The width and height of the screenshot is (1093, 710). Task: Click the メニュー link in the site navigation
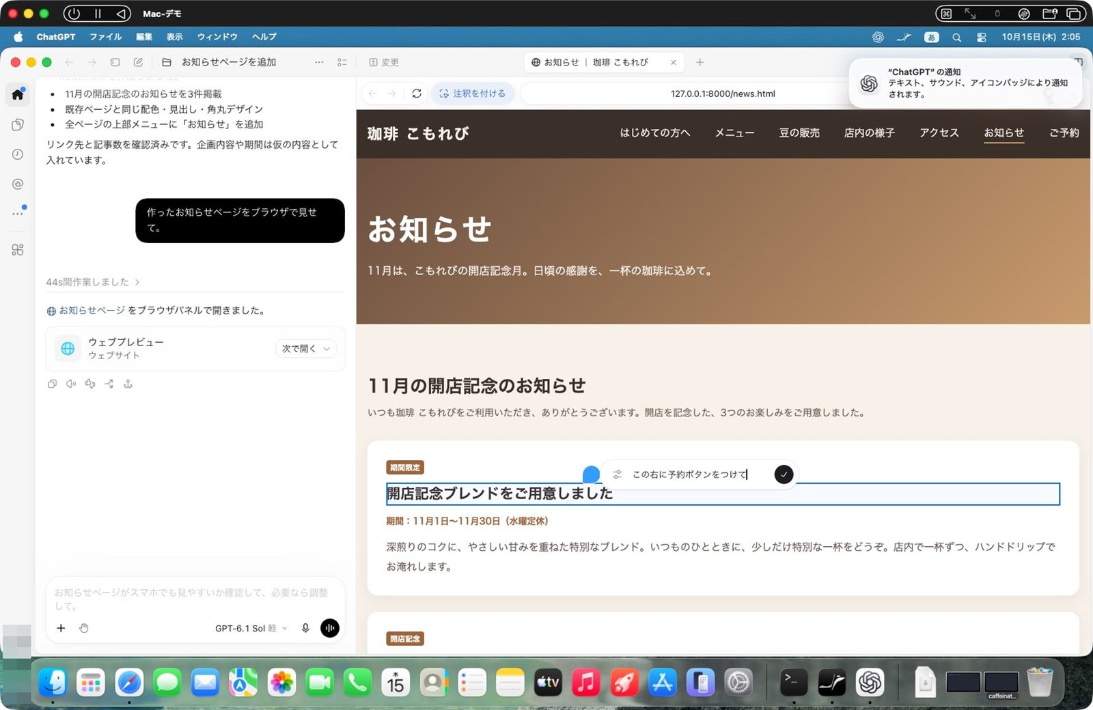click(x=734, y=132)
